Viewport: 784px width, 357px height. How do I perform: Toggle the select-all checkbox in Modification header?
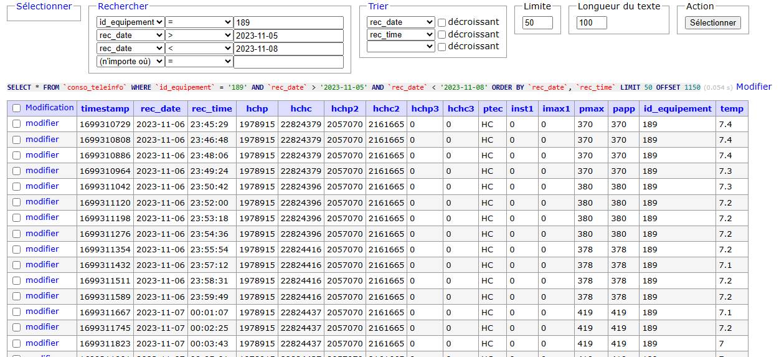(x=16, y=108)
